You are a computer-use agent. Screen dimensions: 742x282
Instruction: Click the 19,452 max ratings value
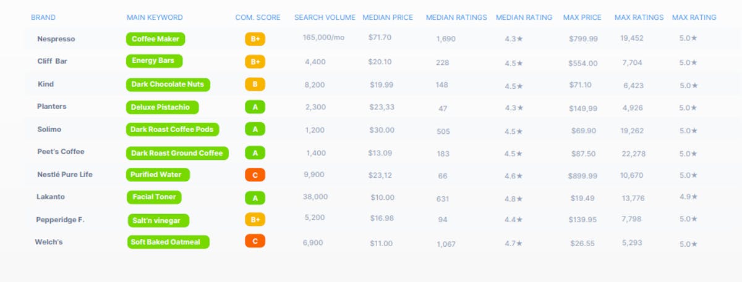point(632,38)
